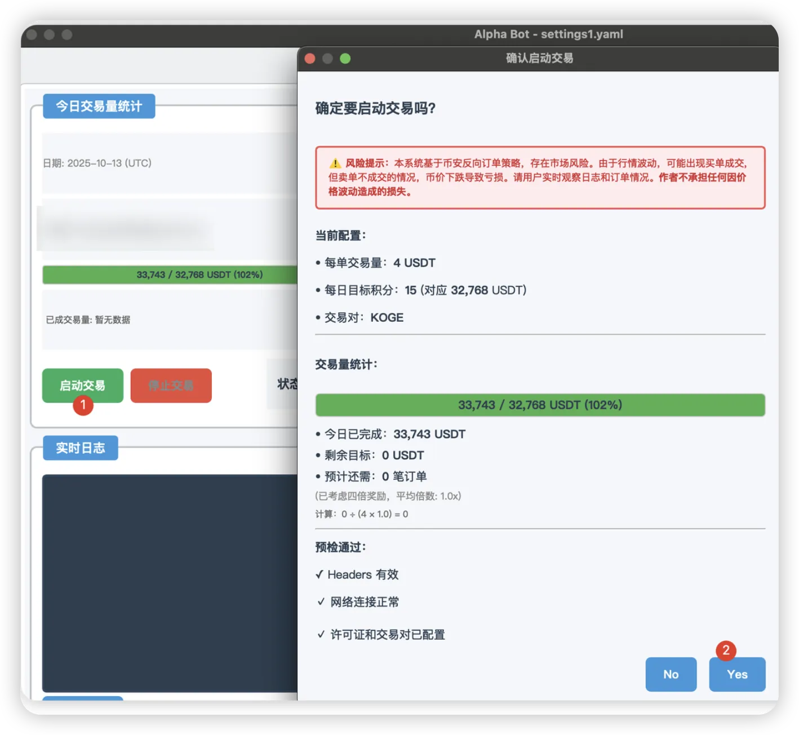Select the 今日交易量统计 section header
799x735 pixels.
pyautogui.click(x=99, y=106)
